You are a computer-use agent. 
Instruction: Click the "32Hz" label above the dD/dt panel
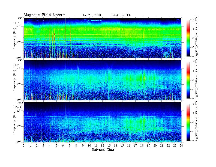pyautogui.click(x=20, y=60)
